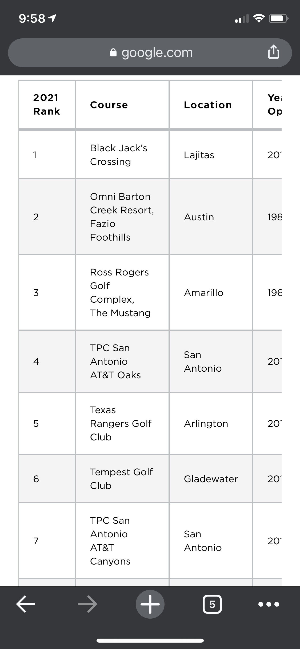
Task: Tap the lock icon beside google.com
Action: (x=113, y=53)
